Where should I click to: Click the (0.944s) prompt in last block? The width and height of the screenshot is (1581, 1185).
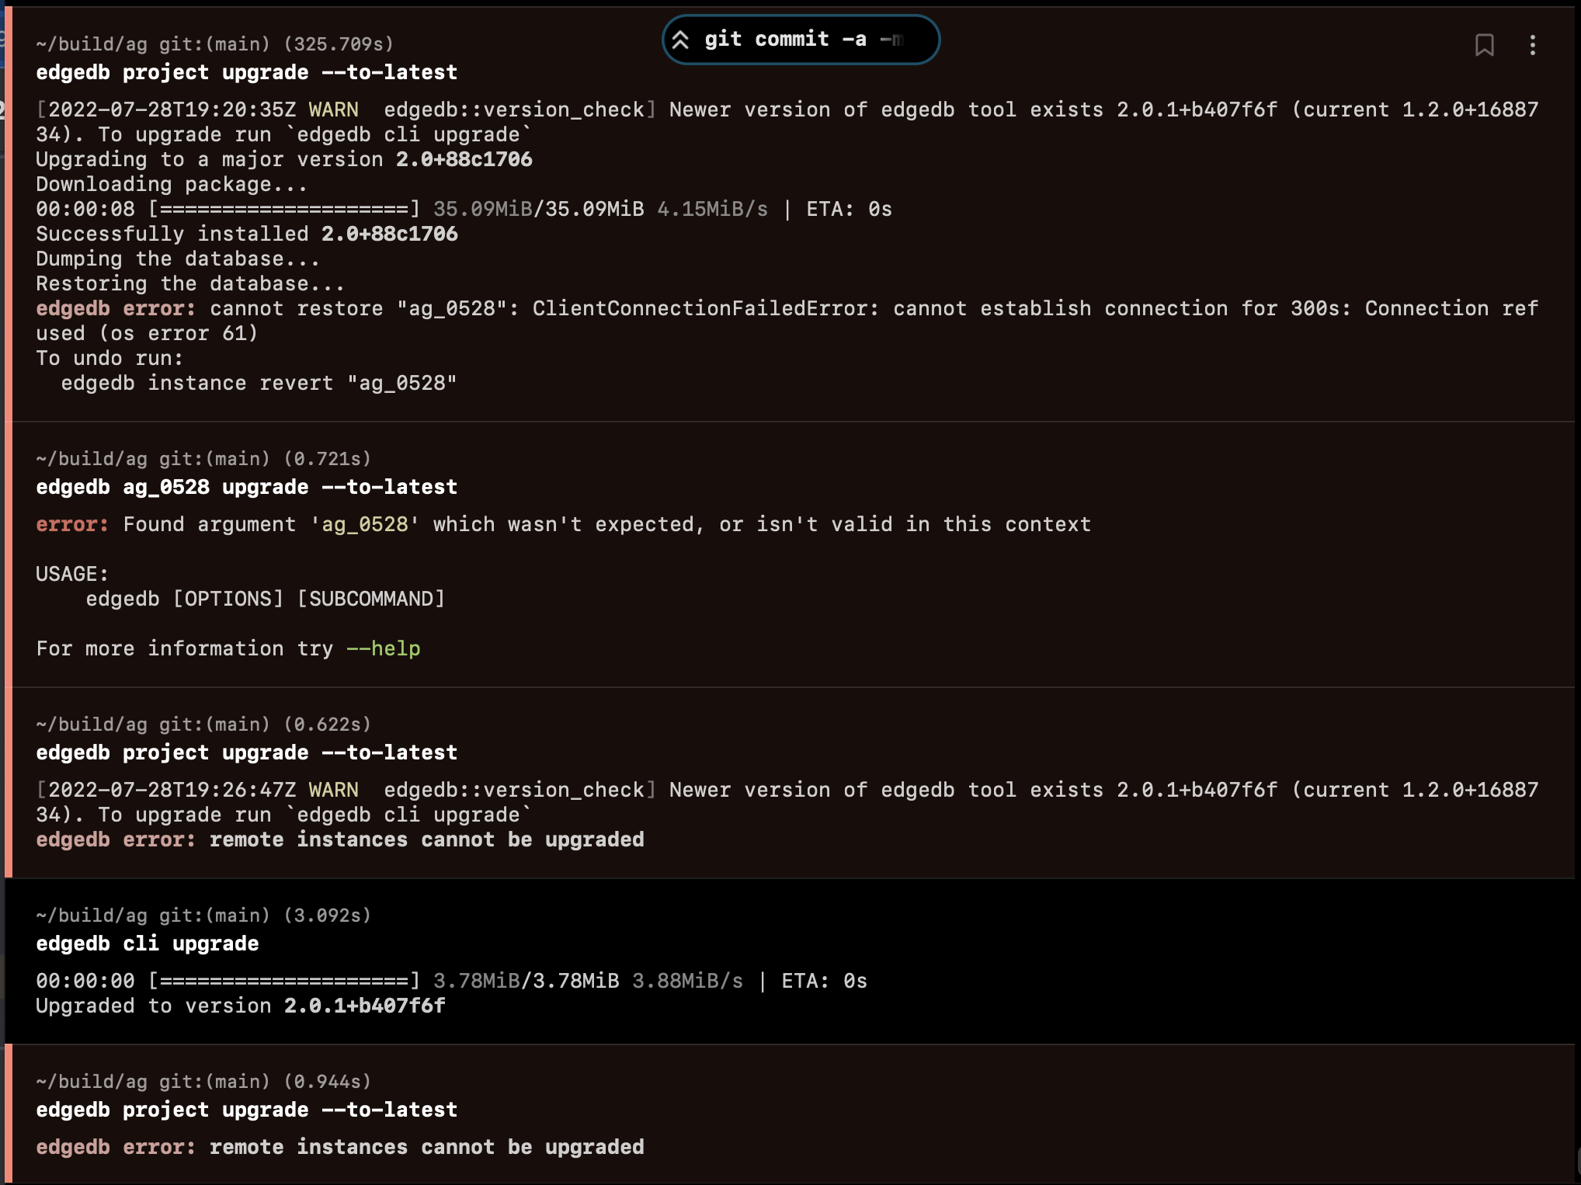click(203, 1082)
